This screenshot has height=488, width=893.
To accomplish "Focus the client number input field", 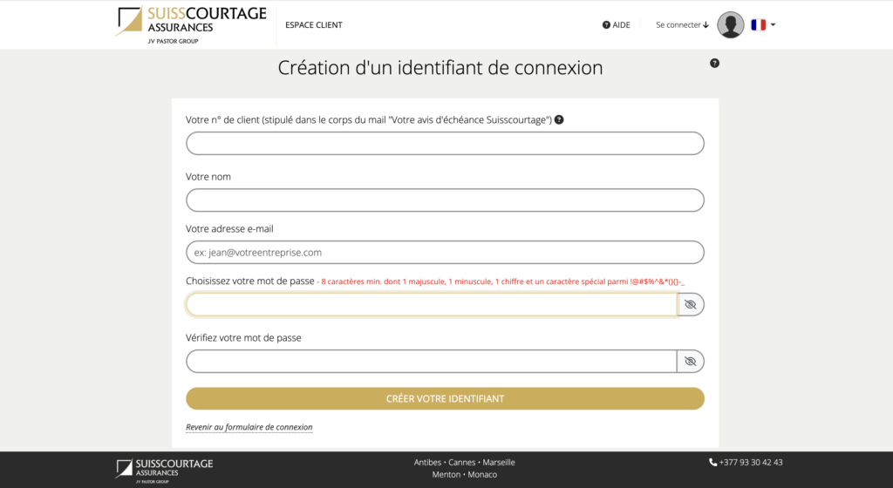I will click(445, 144).
